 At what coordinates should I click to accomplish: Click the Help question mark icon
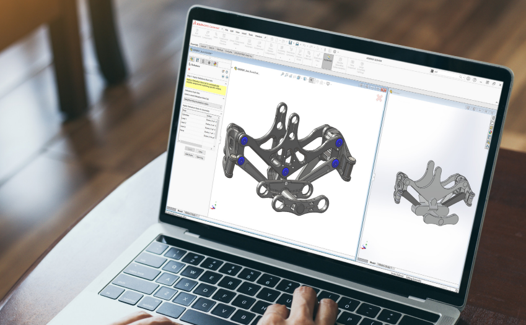475,80
